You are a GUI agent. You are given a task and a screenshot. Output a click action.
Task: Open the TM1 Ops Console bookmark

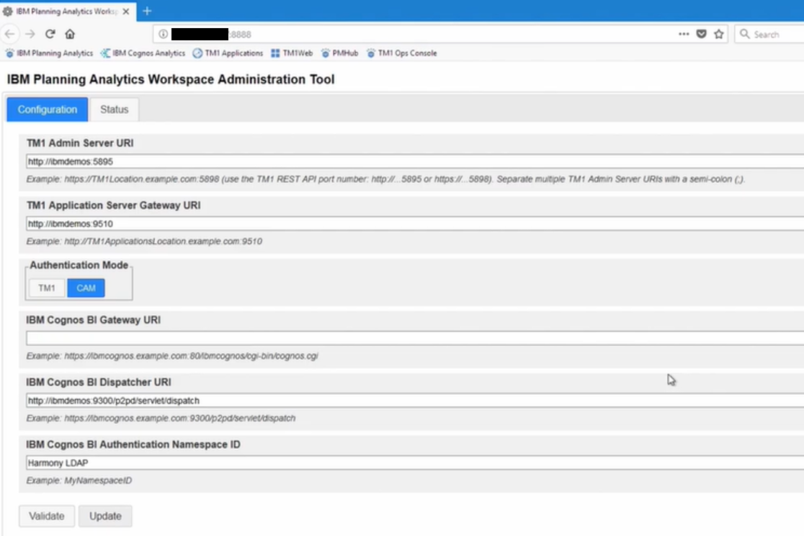tap(401, 53)
